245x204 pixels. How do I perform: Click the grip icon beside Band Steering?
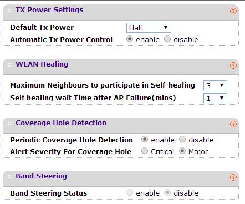click(x=9, y=177)
